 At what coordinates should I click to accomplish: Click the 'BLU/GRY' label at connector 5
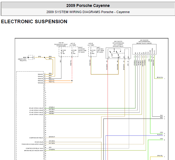160,134
